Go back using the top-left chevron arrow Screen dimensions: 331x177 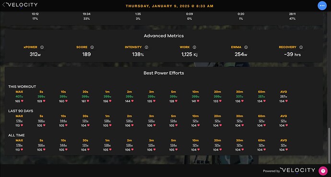[x=3, y=5]
